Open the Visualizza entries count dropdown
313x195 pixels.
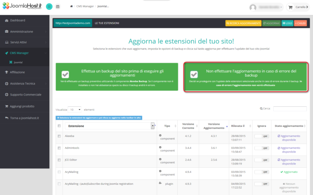(74, 109)
